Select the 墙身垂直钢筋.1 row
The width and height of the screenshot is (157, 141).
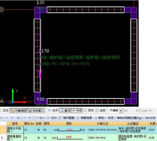[x=78, y=138]
